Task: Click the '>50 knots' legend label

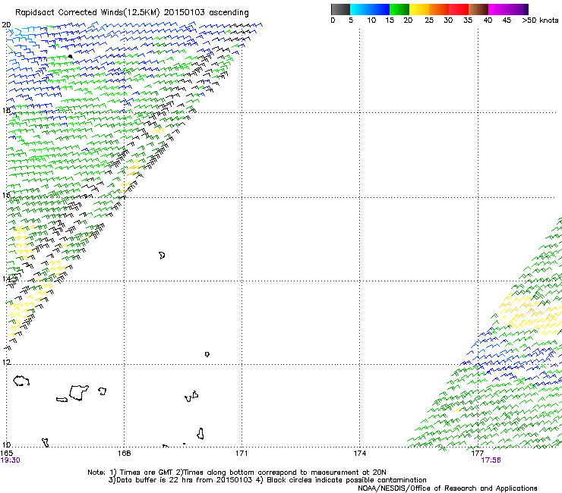Action: coord(540,20)
